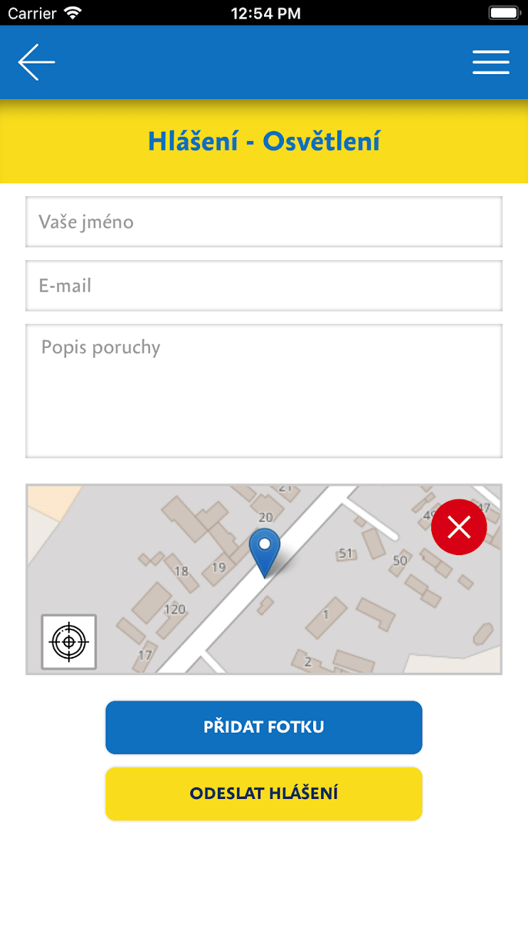Tap the battery indicator icon
Screen dimensions: 528x940
coord(505,13)
